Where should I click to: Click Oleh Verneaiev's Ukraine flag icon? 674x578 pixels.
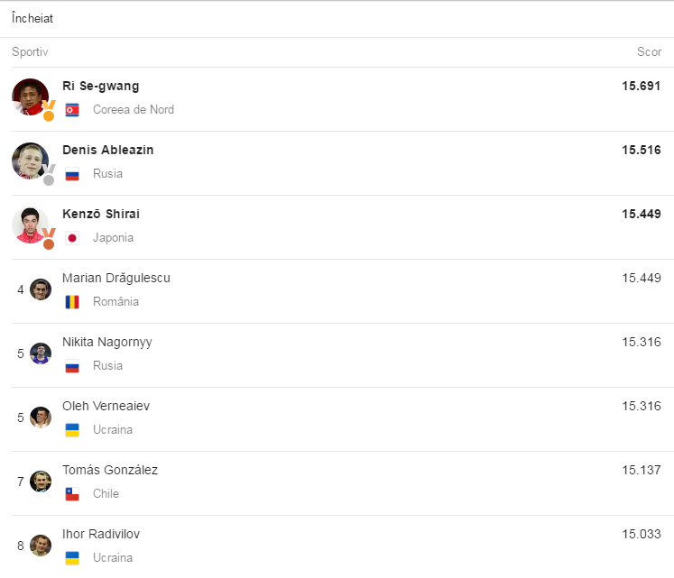click(72, 430)
